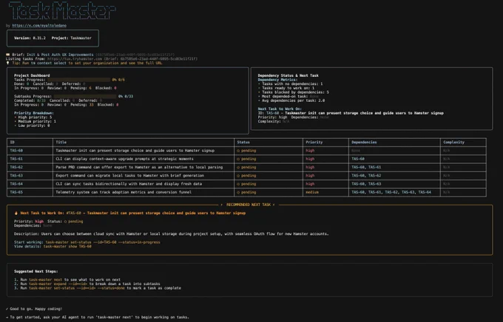Click step 1 'task-master next' command
This screenshot has width=503, height=322.
pos(46,280)
